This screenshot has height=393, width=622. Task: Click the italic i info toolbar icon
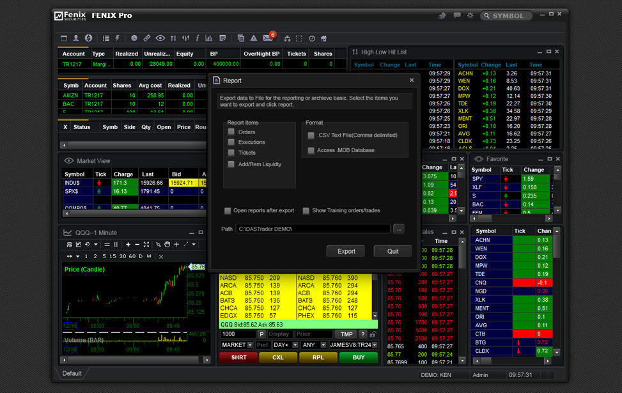[197, 38]
